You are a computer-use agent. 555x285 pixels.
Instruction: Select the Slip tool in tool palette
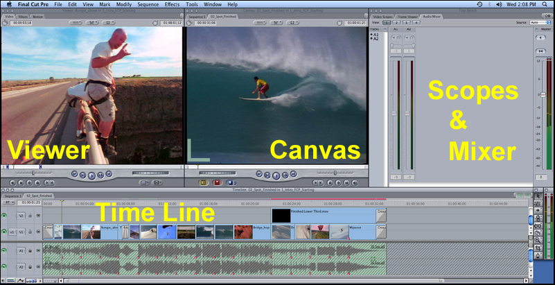point(538,225)
